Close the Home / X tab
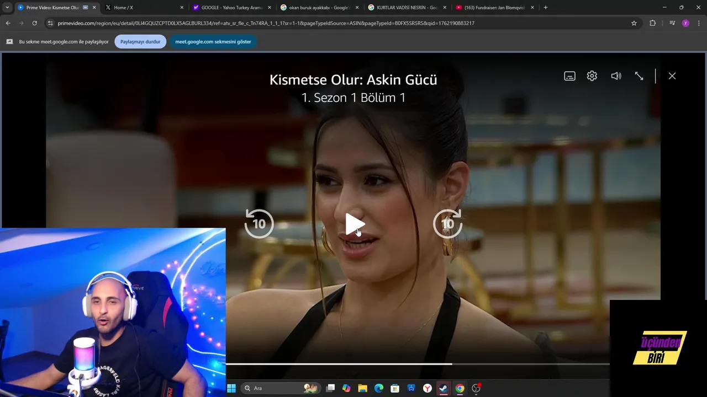Image resolution: width=707 pixels, height=397 pixels. (x=182, y=7)
